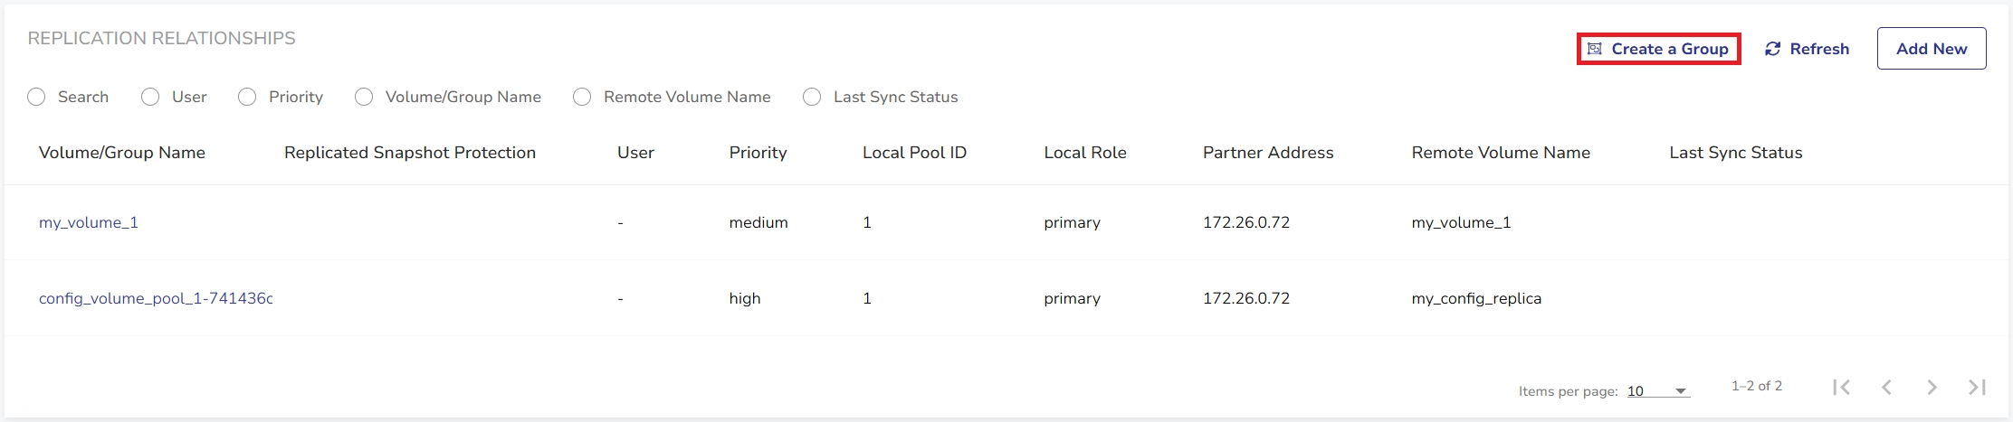
Task: Click the Replicated Snapshot Protection column header
Action: (409, 153)
